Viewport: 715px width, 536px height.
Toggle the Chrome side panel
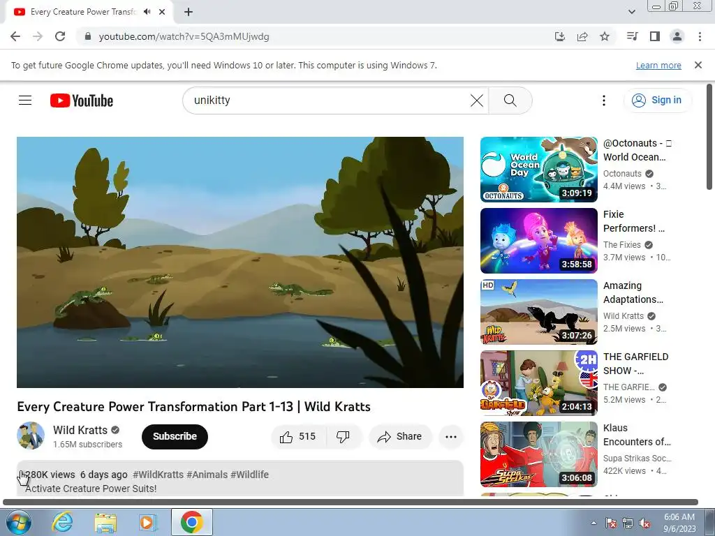coord(655,36)
